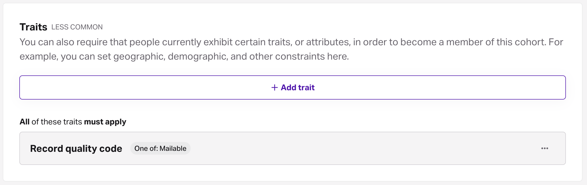Image resolution: width=587 pixels, height=185 pixels.
Task: Click the description line mentioning geographic constraints
Action: coord(184,56)
